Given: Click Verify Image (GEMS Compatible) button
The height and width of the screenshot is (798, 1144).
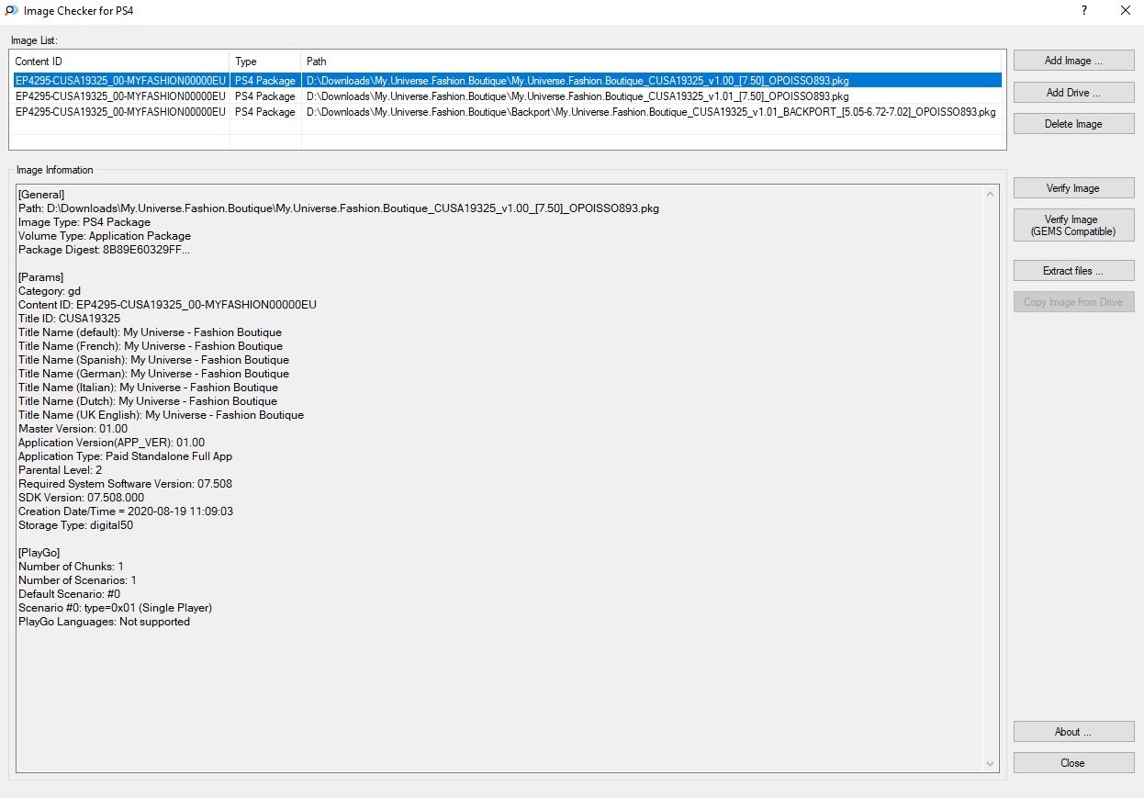Looking at the screenshot, I should coord(1073,225).
